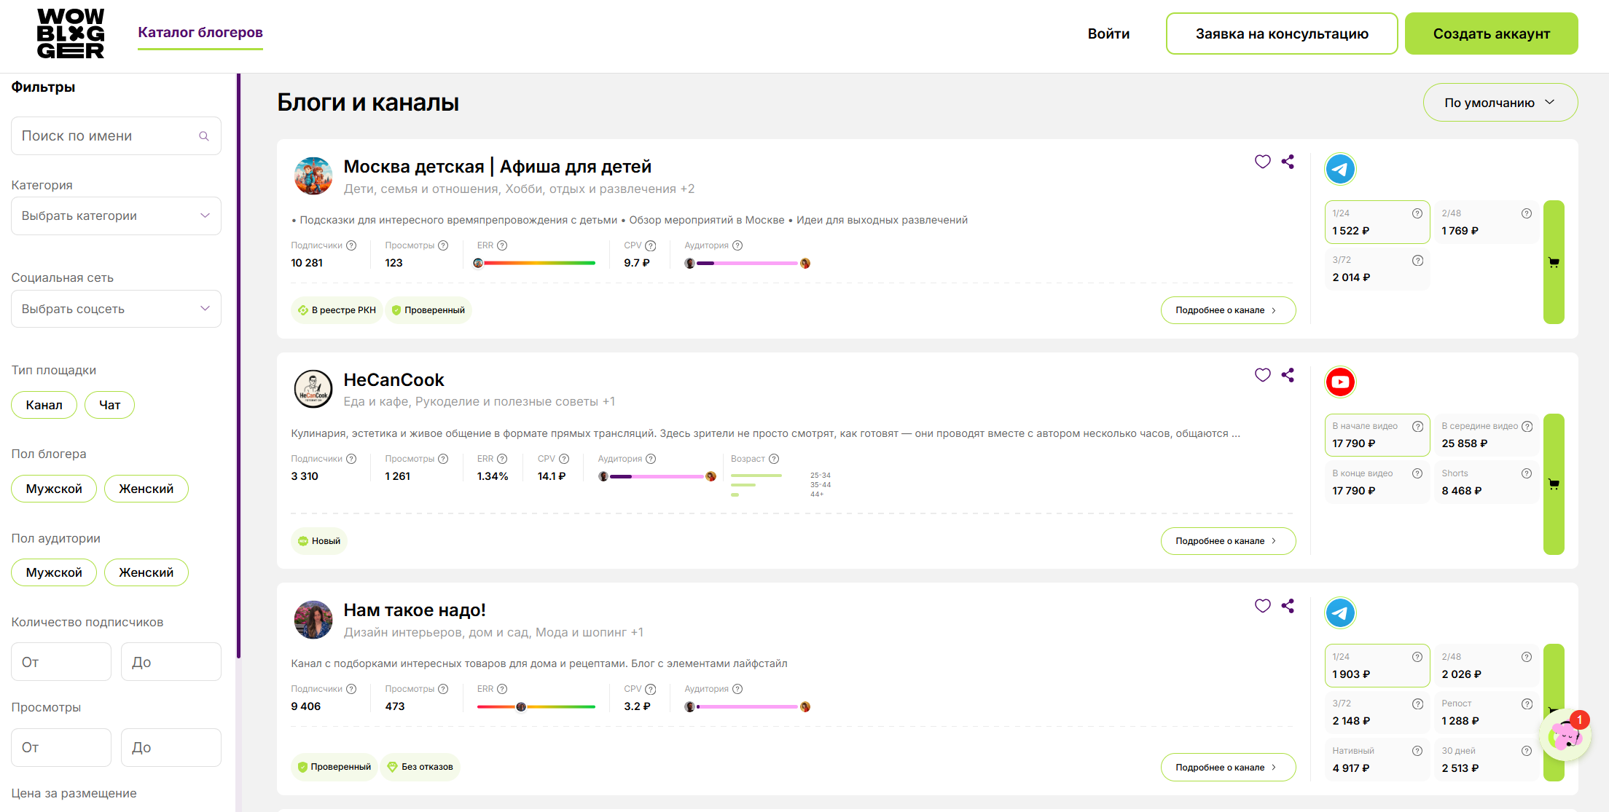Open Москва детская | Афиша для детей title

point(498,167)
